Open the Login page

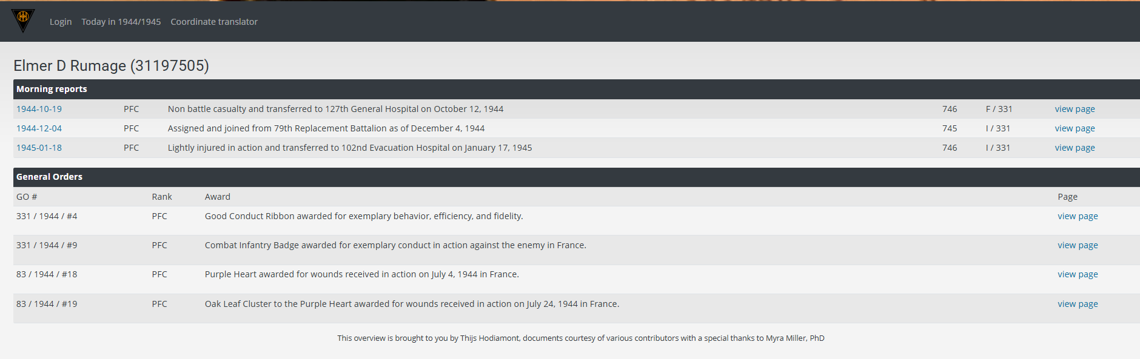[61, 22]
